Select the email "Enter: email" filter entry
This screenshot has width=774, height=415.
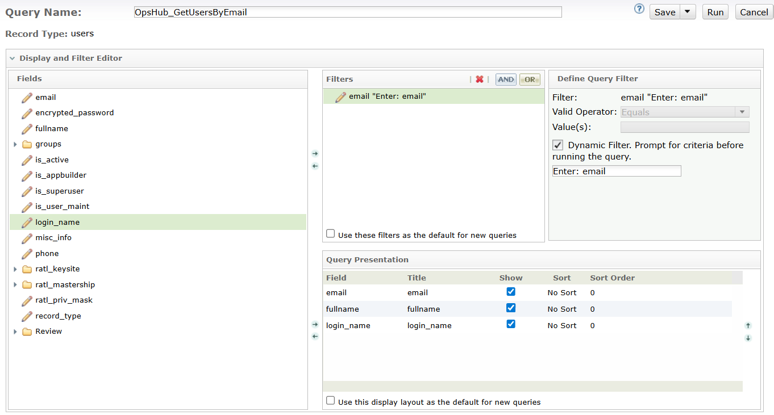(387, 97)
